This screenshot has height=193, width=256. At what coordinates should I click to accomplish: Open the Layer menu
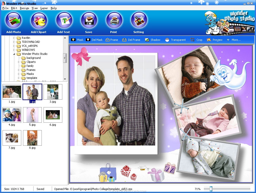pyautogui.click(x=44, y=8)
